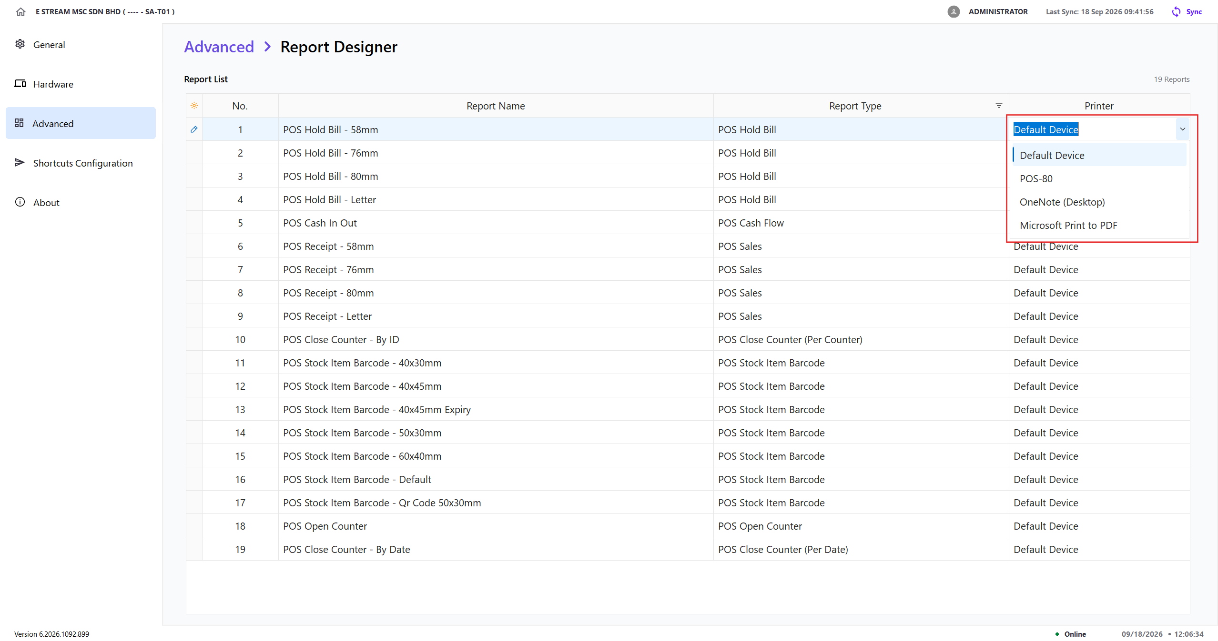
Task: Choose OneNote (Desktop) from the printer list
Action: click(x=1099, y=202)
